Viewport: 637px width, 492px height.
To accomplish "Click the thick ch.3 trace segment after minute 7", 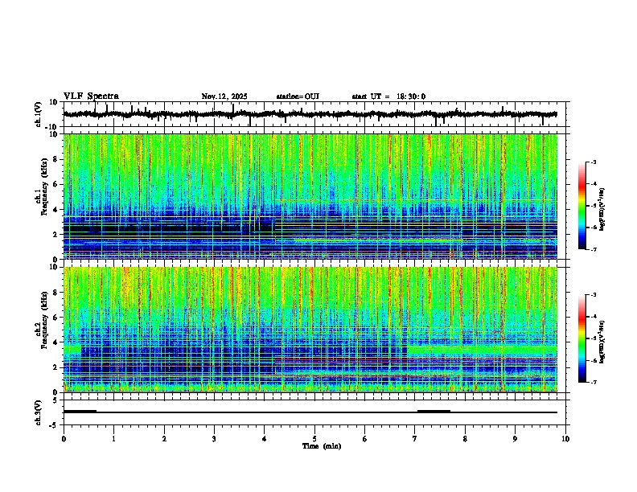I will point(434,412).
